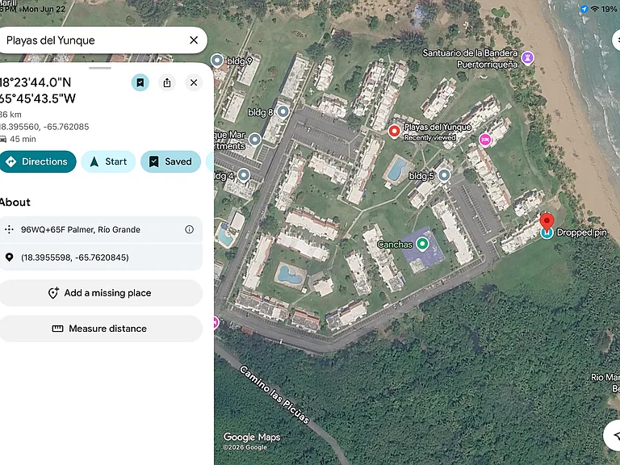620x465 pixels.
Task: Tap the panel drag handle
Action: click(x=100, y=68)
